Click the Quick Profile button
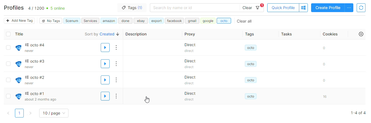371x123 pixels. (x=283, y=8)
